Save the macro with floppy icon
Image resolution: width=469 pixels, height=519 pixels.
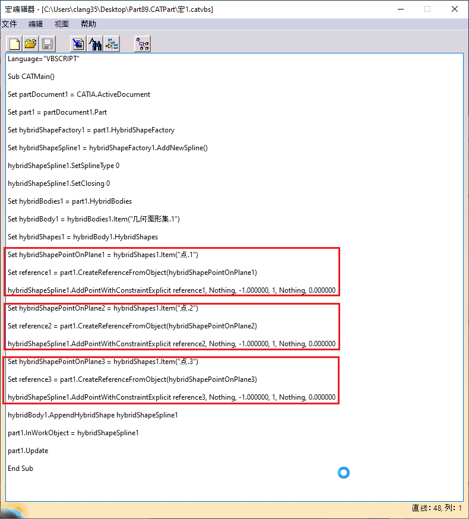coord(47,44)
